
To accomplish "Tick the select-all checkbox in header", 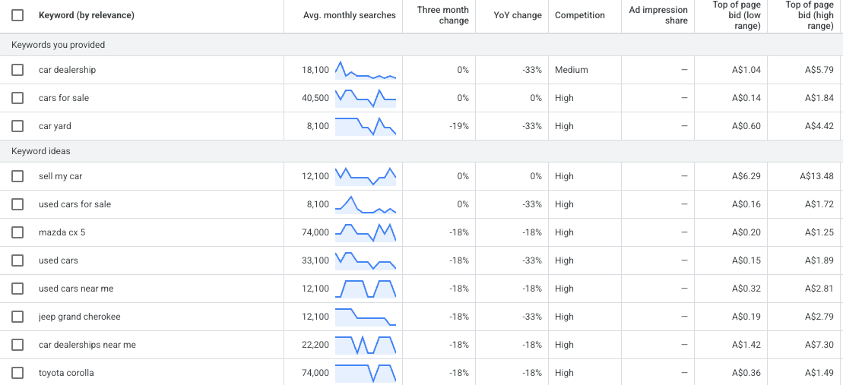I will pos(17,16).
